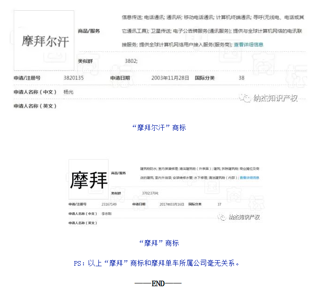Select application date 2017年03月16日
This screenshot has height=296, width=311.
click(x=172, y=204)
